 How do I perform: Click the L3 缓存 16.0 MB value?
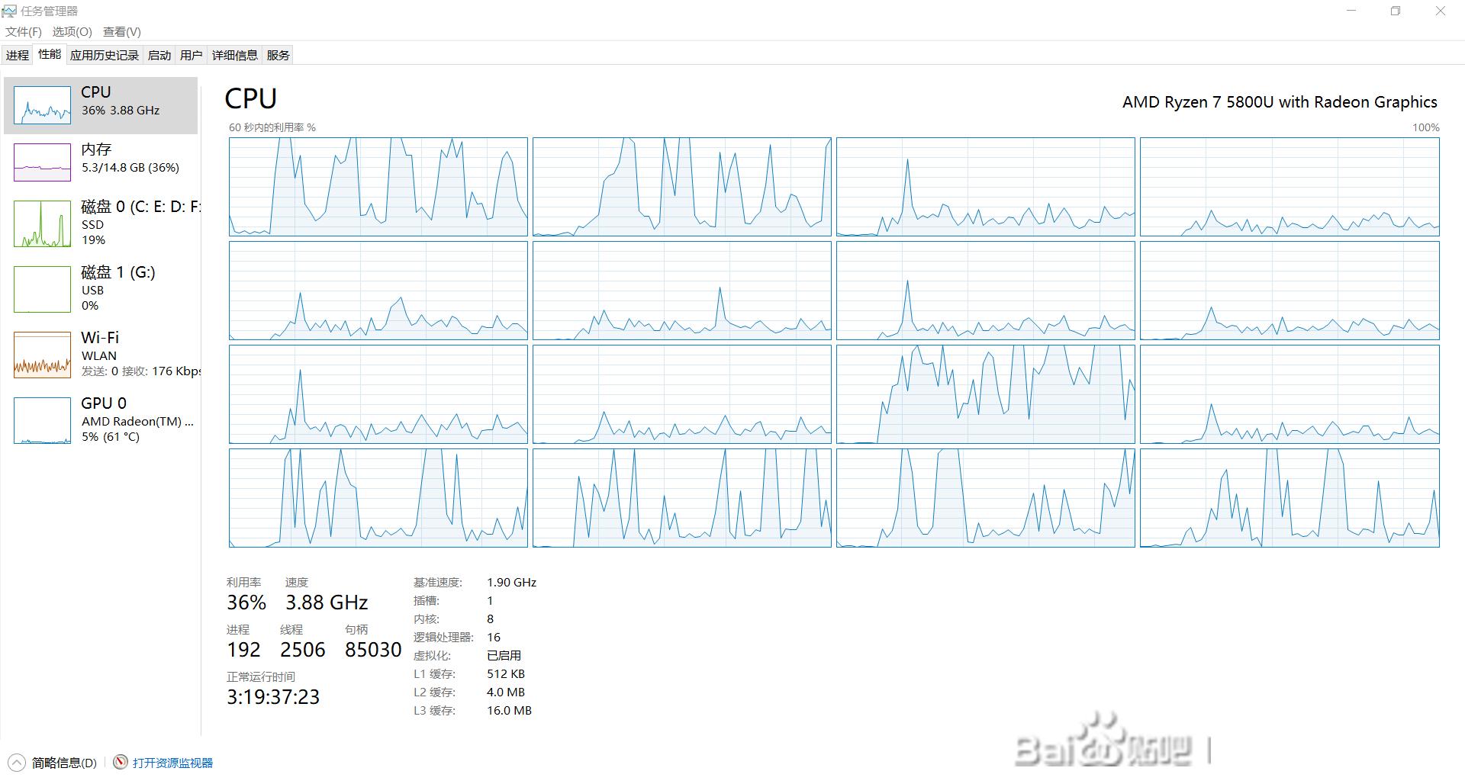coord(509,710)
